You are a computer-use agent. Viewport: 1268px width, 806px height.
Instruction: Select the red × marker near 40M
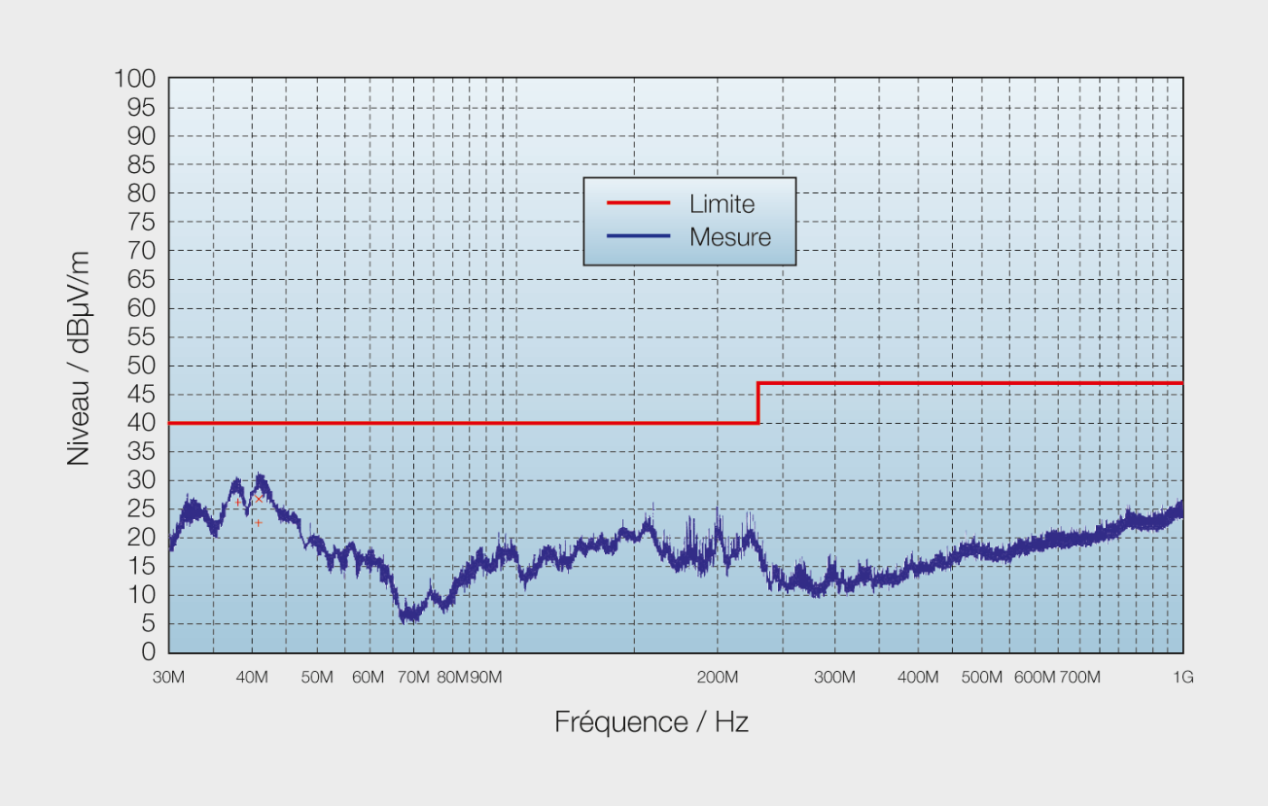258,499
